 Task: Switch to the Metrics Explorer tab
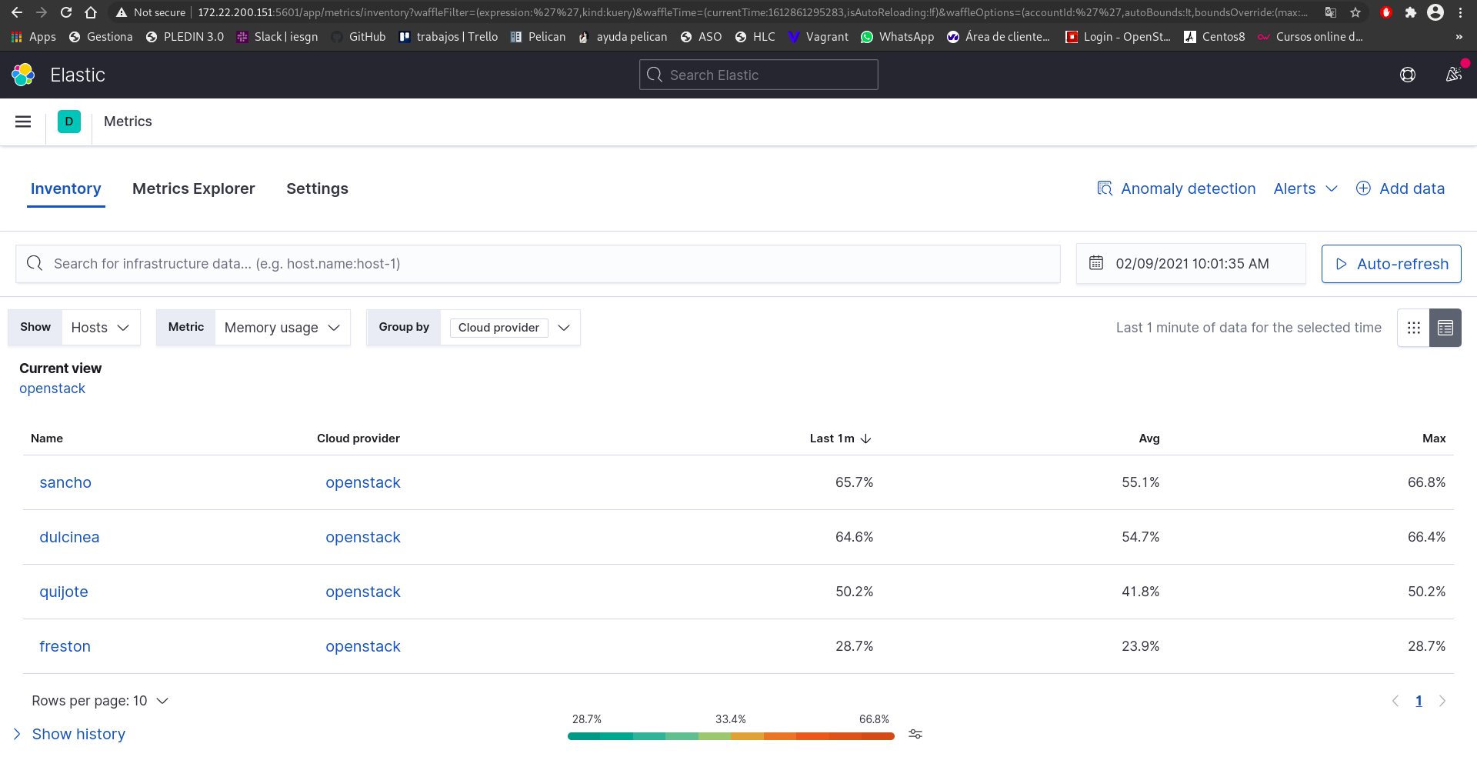pos(193,188)
